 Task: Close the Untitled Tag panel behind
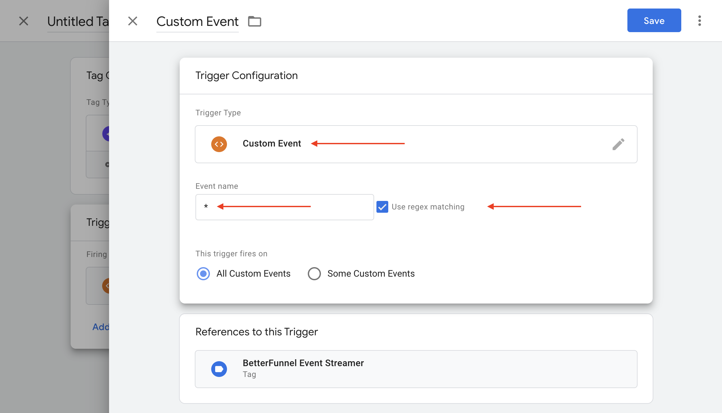click(24, 21)
